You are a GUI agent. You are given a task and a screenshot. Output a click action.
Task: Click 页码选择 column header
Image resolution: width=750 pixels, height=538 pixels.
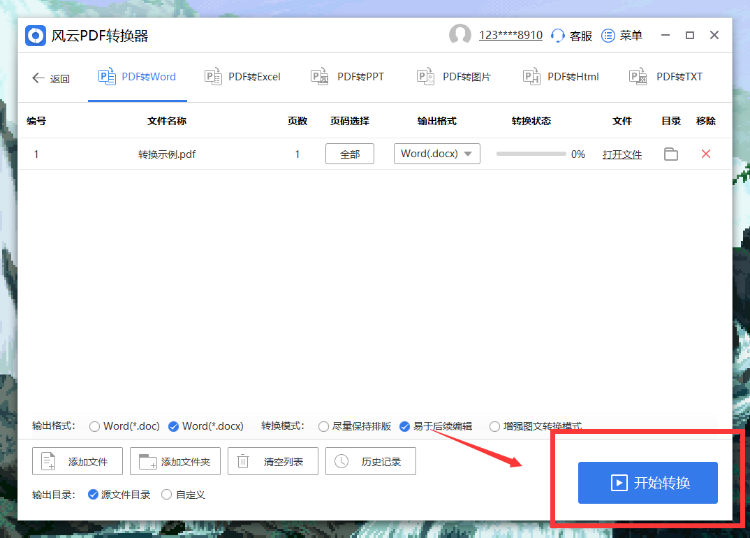350,121
